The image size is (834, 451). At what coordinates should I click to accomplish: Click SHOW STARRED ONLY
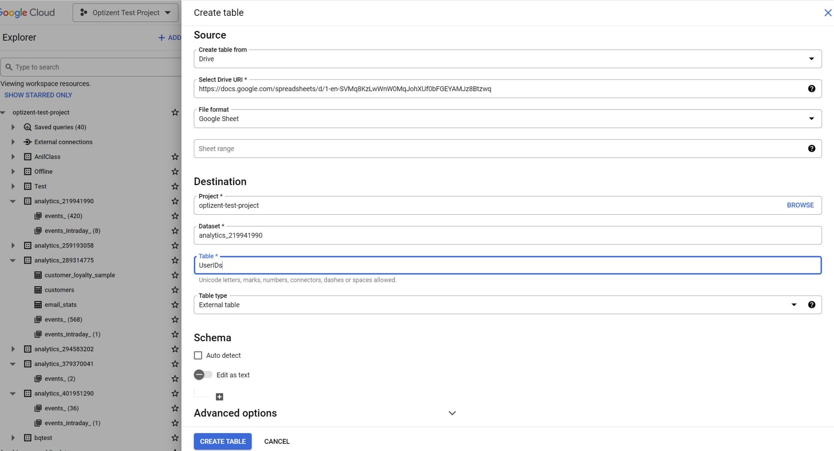click(x=38, y=95)
